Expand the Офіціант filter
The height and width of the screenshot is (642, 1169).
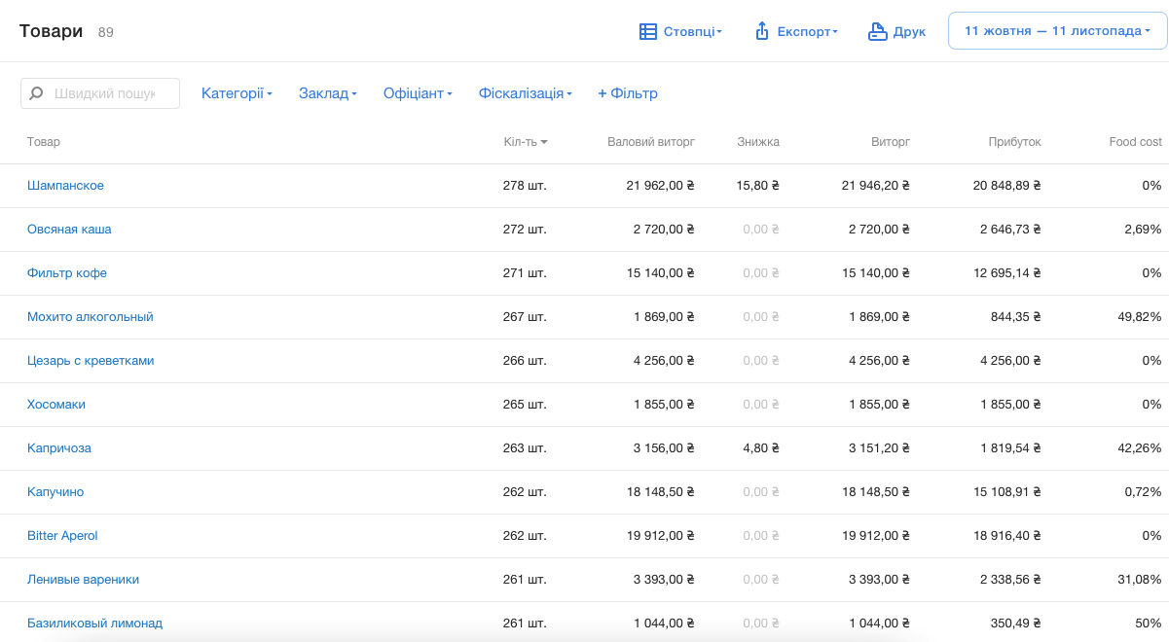(x=418, y=93)
